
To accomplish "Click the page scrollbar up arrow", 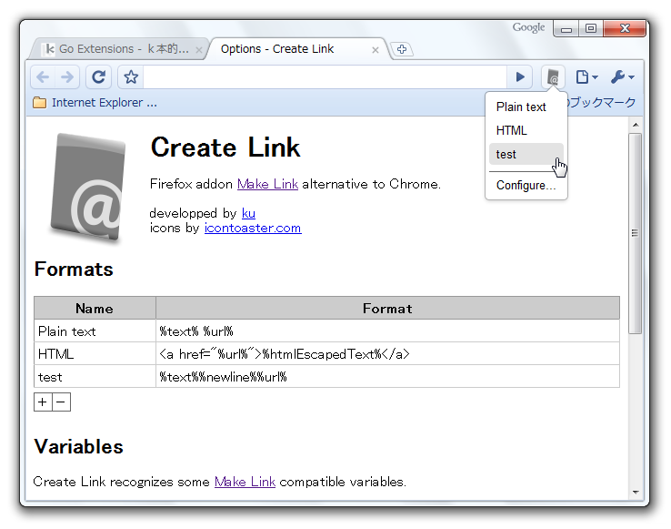I will point(636,125).
